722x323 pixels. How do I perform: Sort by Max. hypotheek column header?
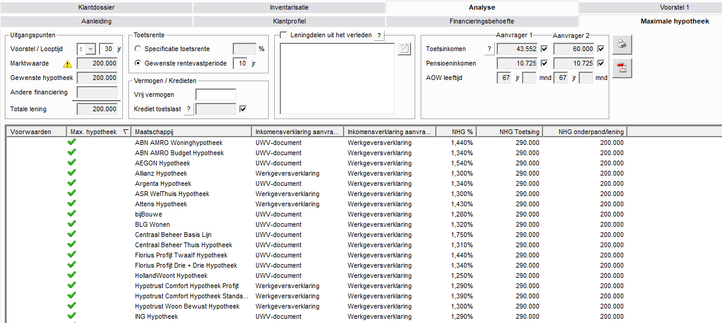99,132
